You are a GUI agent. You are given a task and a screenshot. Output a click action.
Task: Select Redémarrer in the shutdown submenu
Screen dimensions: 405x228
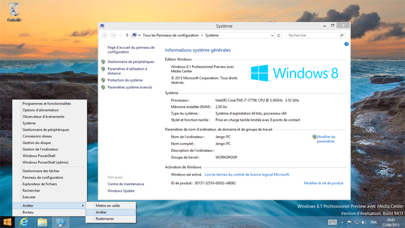104,219
